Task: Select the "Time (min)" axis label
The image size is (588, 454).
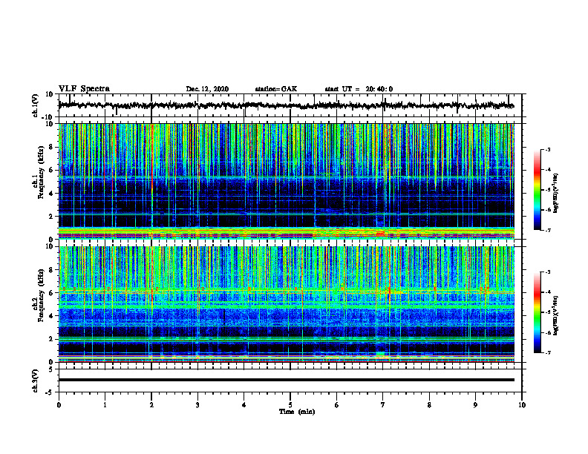Action: pyautogui.click(x=297, y=412)
